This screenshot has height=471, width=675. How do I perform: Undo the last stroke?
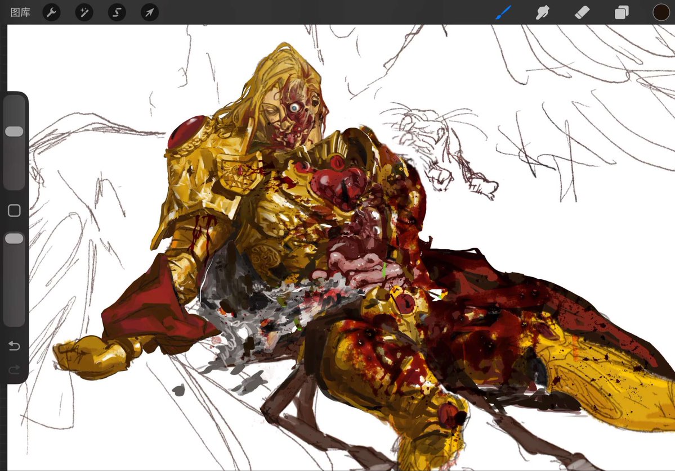(x=14, y=346)
